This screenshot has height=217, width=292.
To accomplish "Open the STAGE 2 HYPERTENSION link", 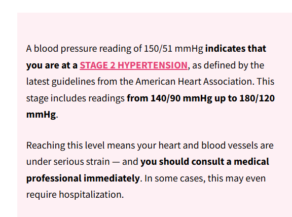I will pyautogui.click(x=133, y=65).
